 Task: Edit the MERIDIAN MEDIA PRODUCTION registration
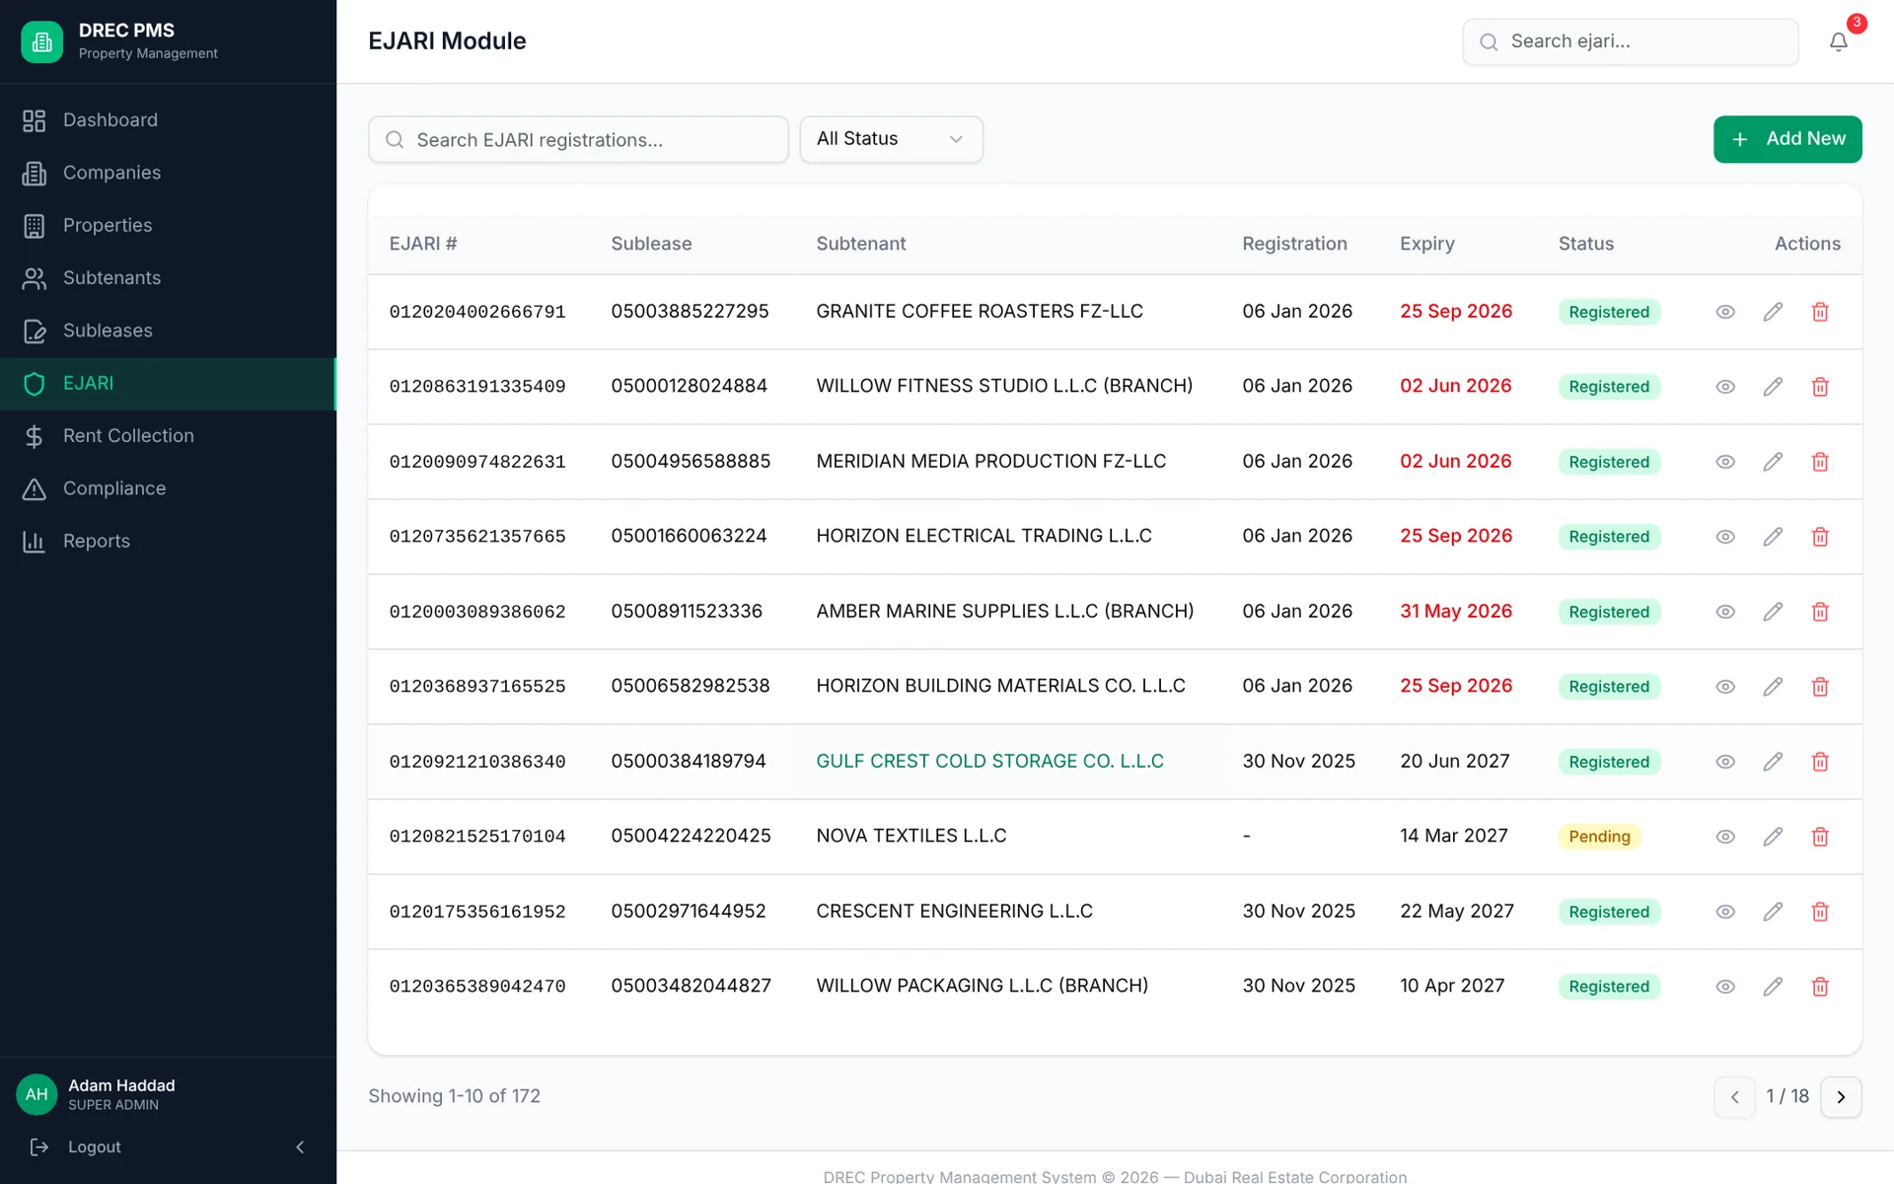1773,462
